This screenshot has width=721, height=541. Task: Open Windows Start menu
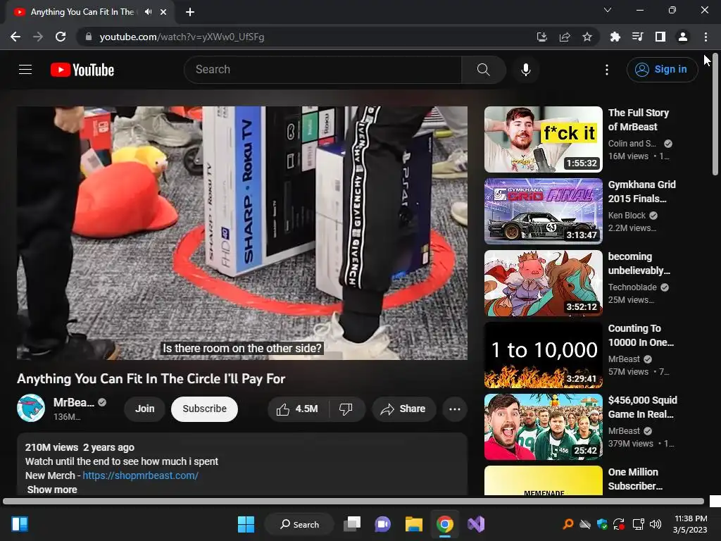click(x=246, y=524)
